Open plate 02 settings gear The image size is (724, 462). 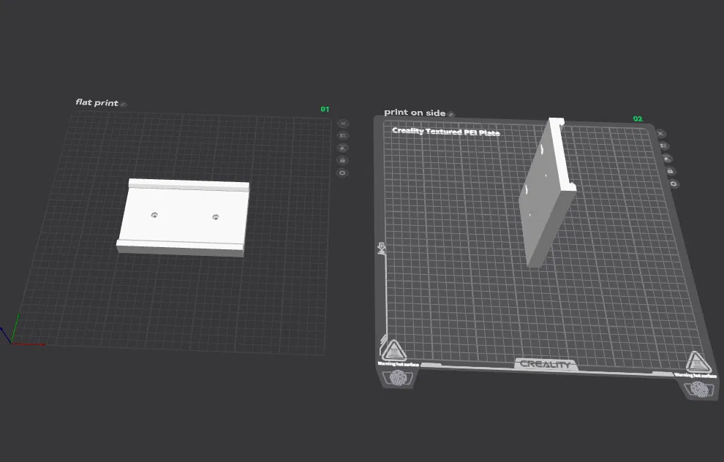point(674,183)
